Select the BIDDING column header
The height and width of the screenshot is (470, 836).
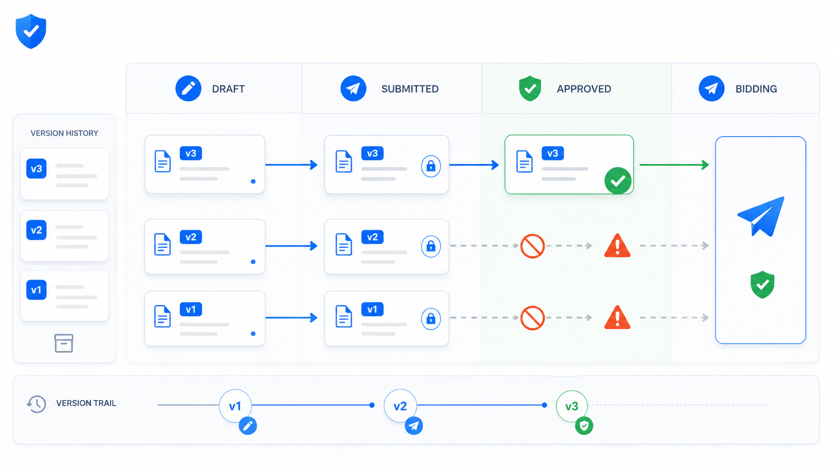click(745, 88)
